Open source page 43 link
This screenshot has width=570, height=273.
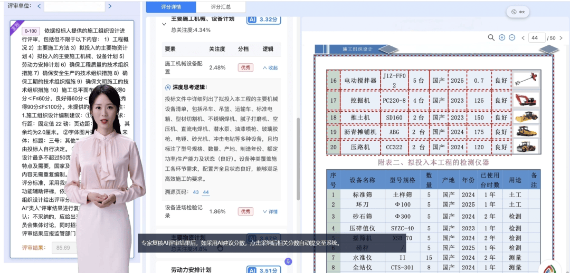click(196, 192)
